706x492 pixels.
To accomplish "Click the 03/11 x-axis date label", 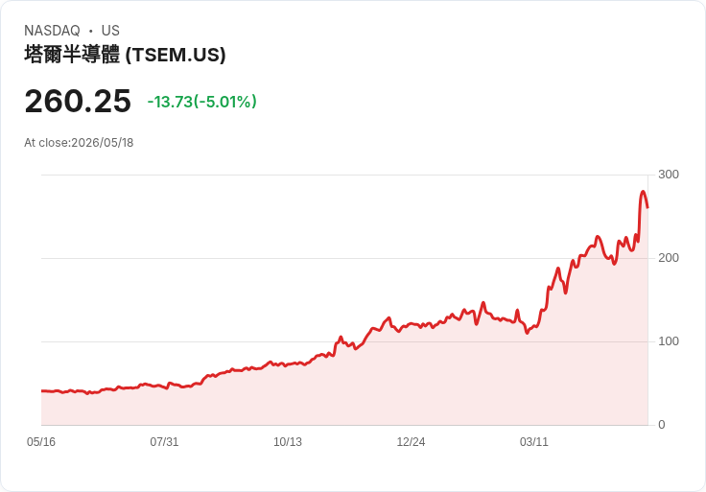I will click(x=534, y=441).
